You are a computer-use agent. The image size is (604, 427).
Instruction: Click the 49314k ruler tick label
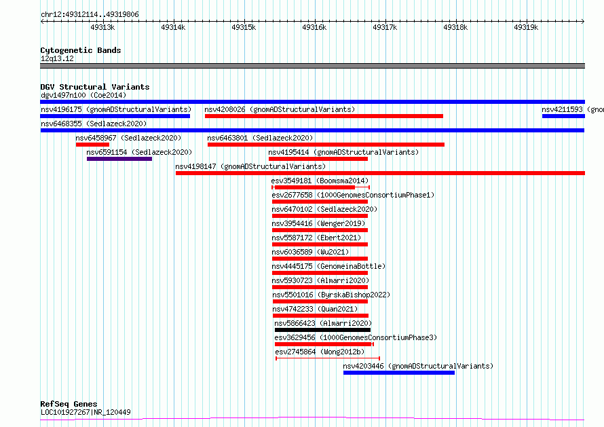pos(173,27)
